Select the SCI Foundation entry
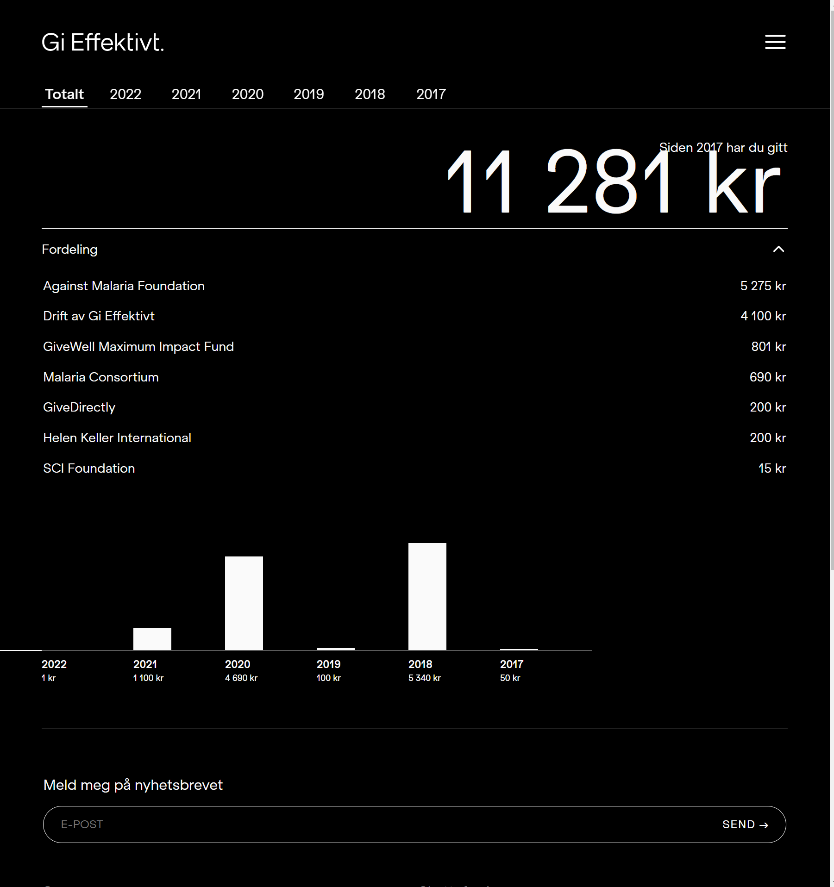Image resolution: width=834 pixels, height=887 pixels. (x=89, y=468)
